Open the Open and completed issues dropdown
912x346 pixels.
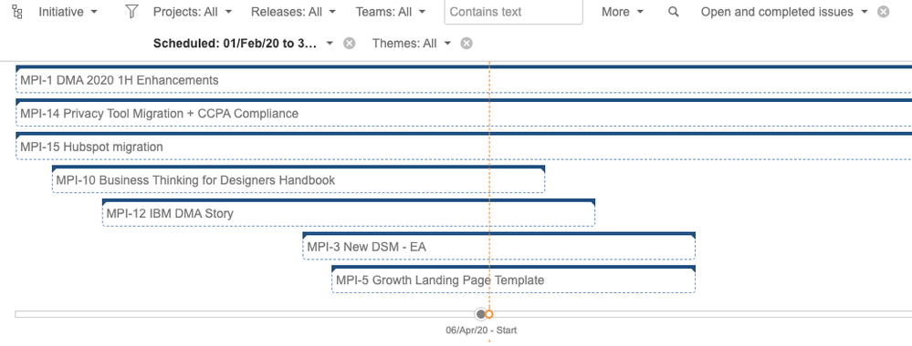pyautogui.click(x=784, y=12)
